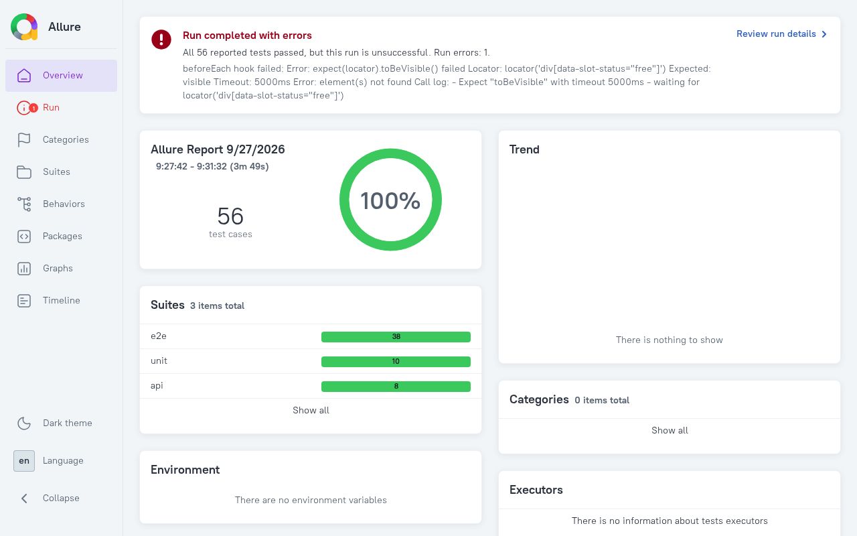857x536 pixels.
Task: Click the unit green progress bar showing 10
Action: (x=396, y=362)
